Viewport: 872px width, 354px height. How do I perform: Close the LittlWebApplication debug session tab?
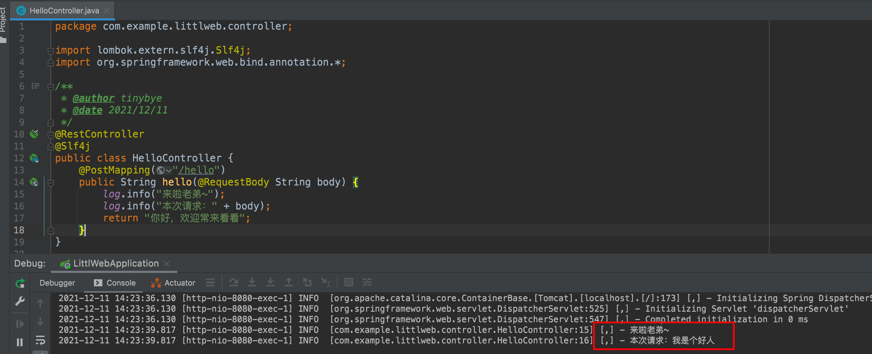167,263
